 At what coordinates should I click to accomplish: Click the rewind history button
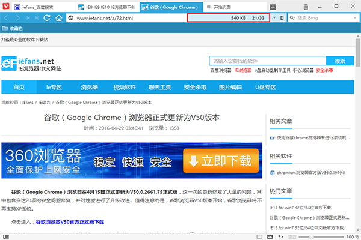coord(28,18)
